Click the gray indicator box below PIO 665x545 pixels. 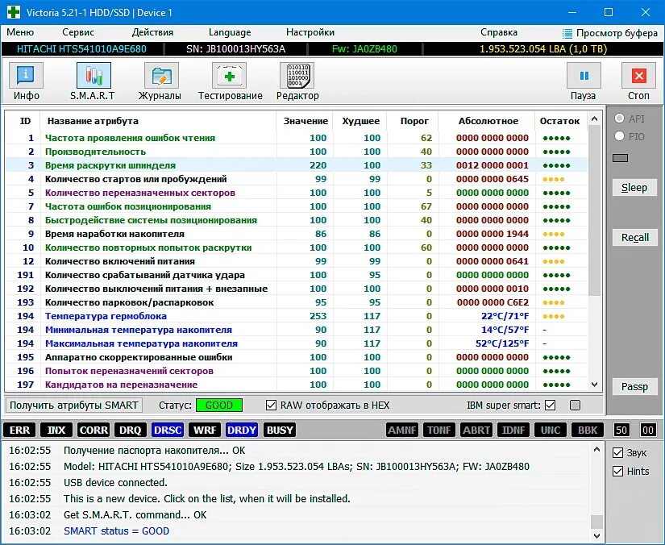coord(620,158)
